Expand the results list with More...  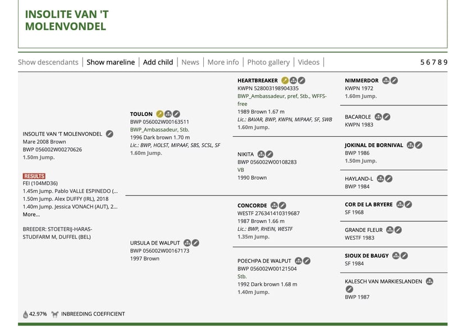[31, 214]
